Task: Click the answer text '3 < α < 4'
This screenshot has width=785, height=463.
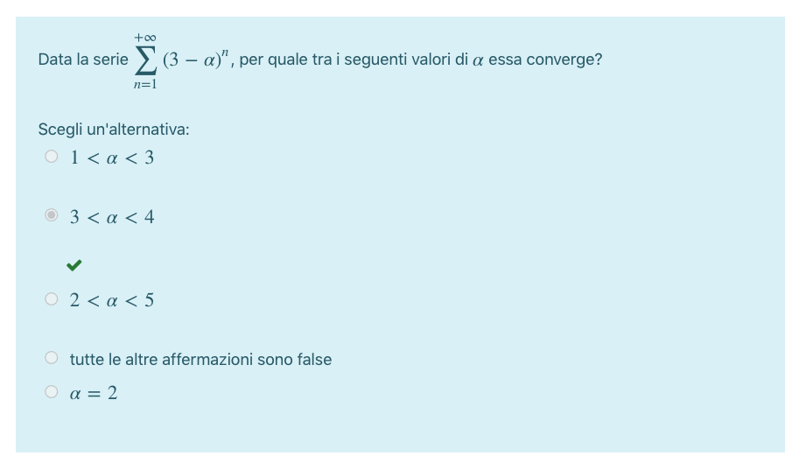Action: [112, 216]
